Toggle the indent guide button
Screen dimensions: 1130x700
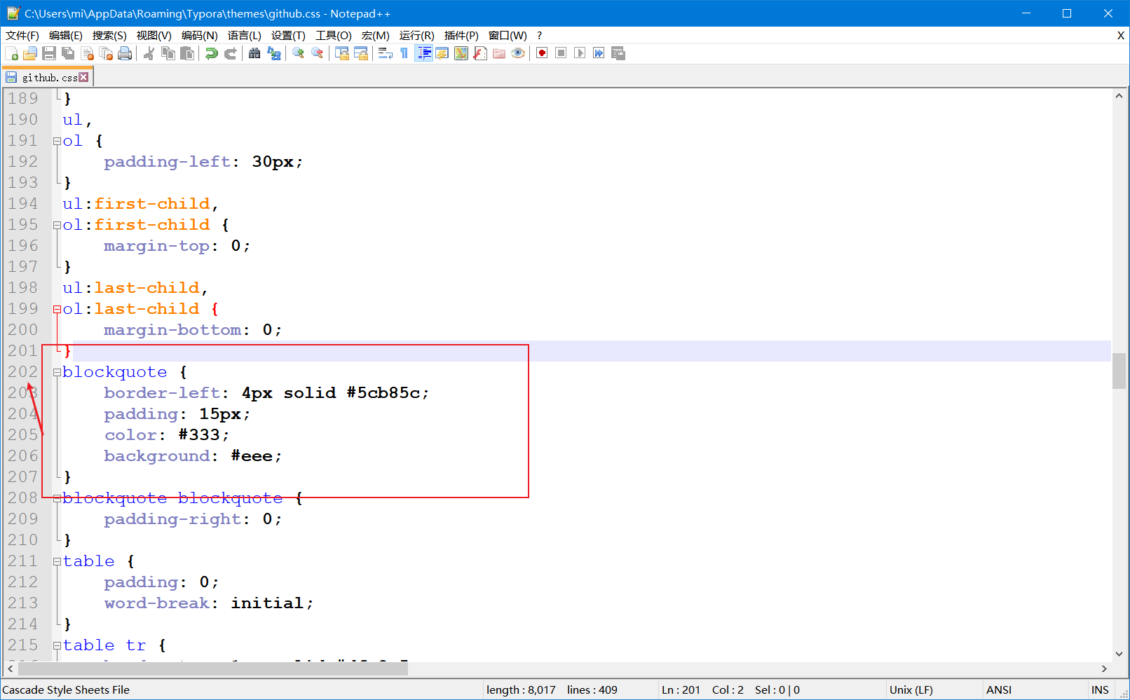[x=423, y=53]
